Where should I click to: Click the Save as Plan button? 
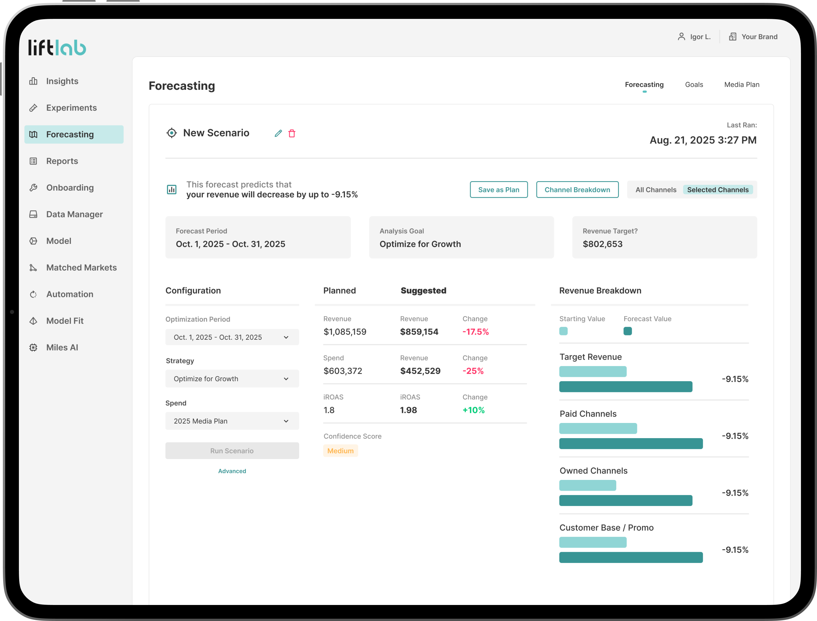[x=498, y=190]
